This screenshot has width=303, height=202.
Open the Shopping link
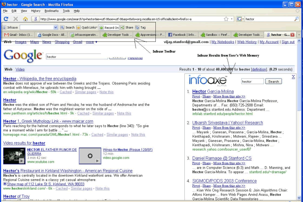pyautogui.click(x=62, y=42)
